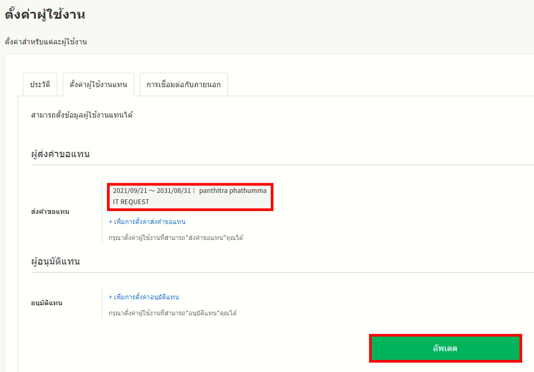The height and width of the screenshot is (372, 534).
Task: Select the ตั้งค่าผู้ใช้งานแทน tab
Action: click(98, 84)
